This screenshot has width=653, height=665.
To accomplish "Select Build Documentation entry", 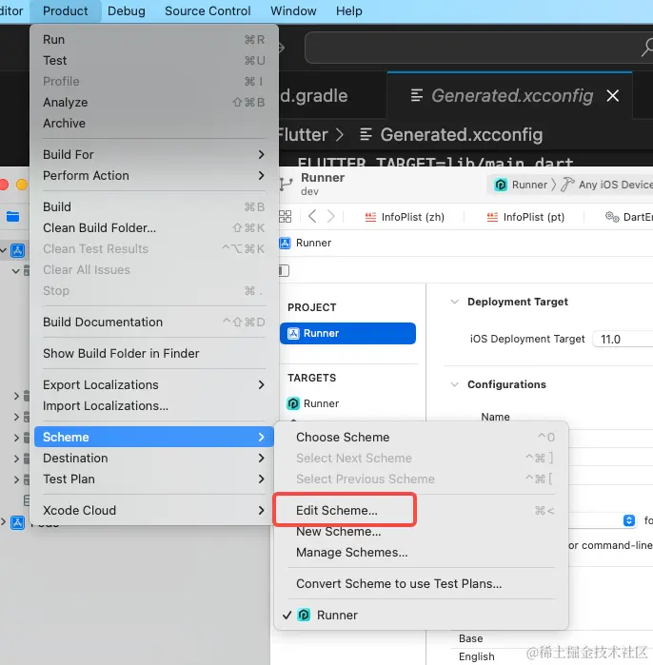I will tap(154, 322).
